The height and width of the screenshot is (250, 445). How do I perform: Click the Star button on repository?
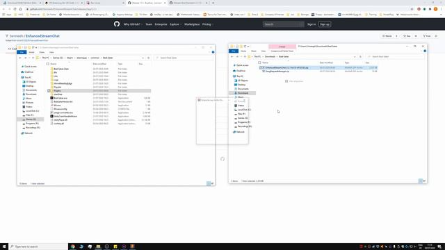pos(407,36)
